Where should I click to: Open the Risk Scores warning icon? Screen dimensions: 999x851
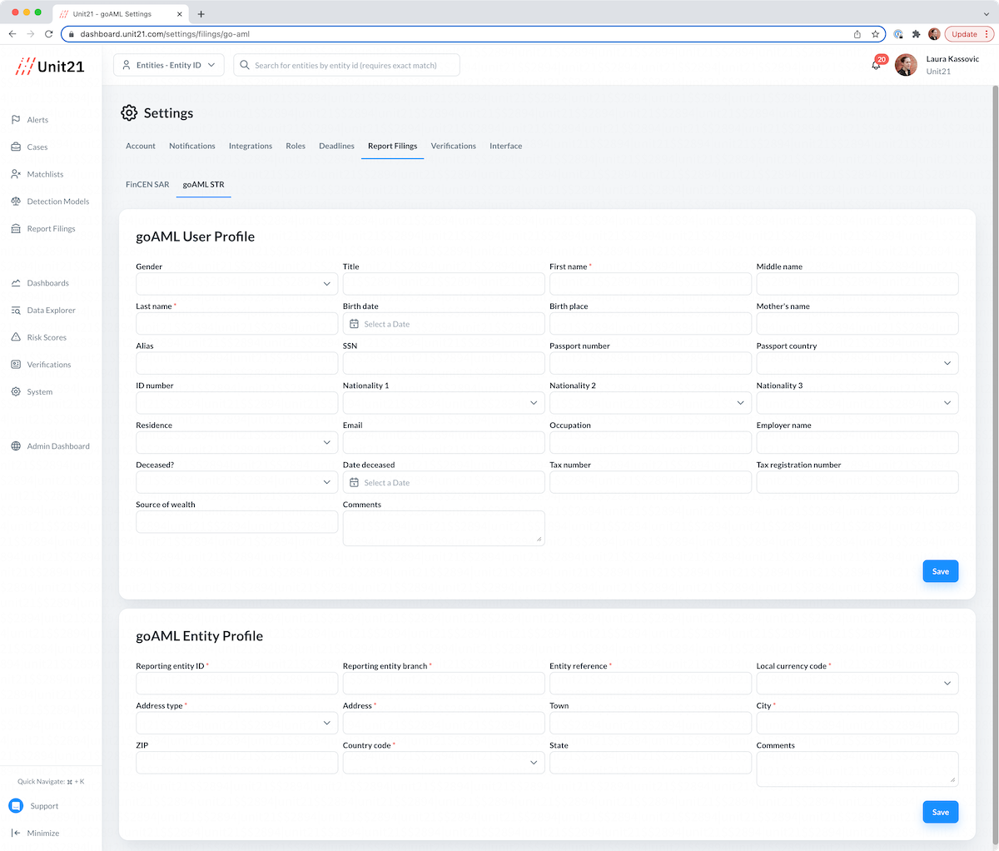click(16, 337)
